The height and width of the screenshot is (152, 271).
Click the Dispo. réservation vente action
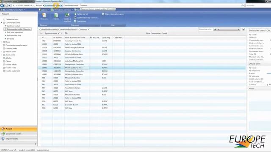[113, 14]
